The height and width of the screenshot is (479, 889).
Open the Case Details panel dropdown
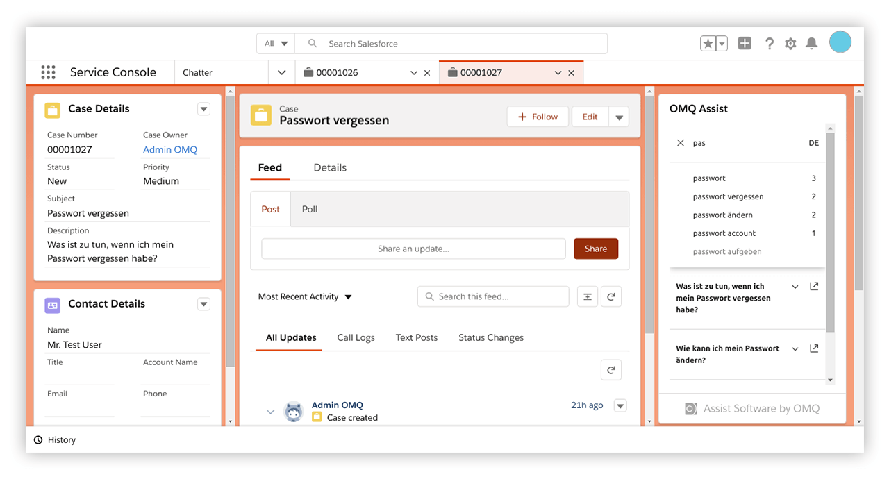point(203,109)
